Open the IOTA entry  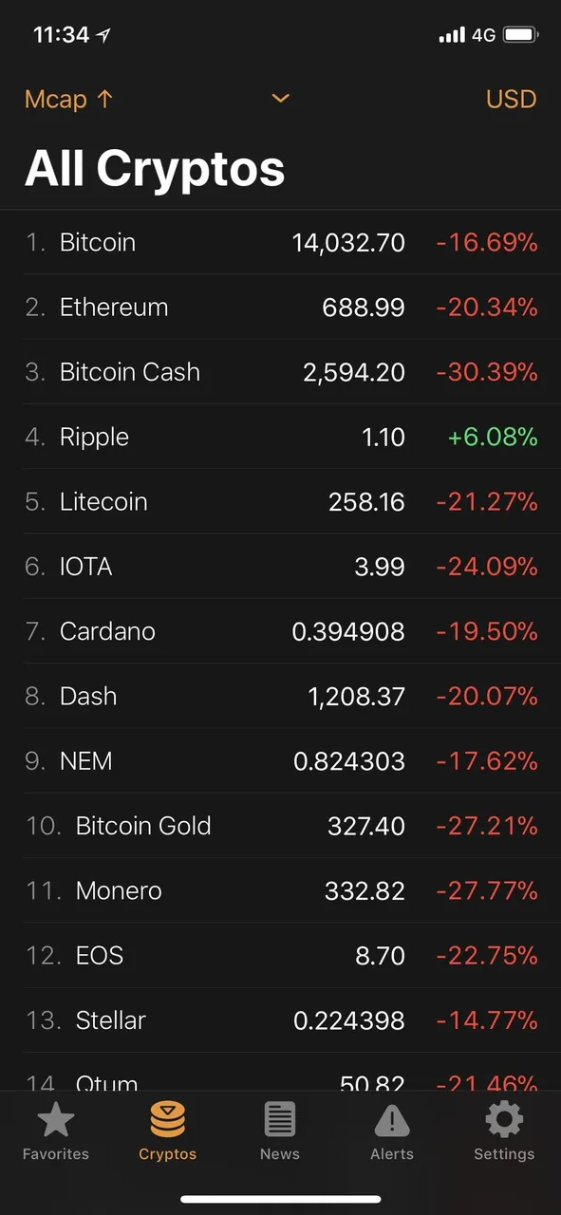click(x=281, y=566)
